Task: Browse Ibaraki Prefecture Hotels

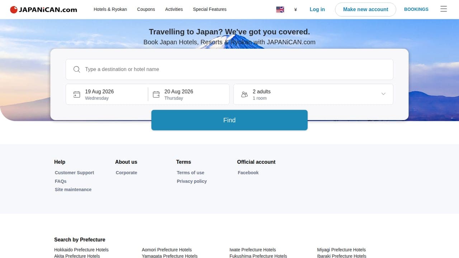Action: (342, 256)
